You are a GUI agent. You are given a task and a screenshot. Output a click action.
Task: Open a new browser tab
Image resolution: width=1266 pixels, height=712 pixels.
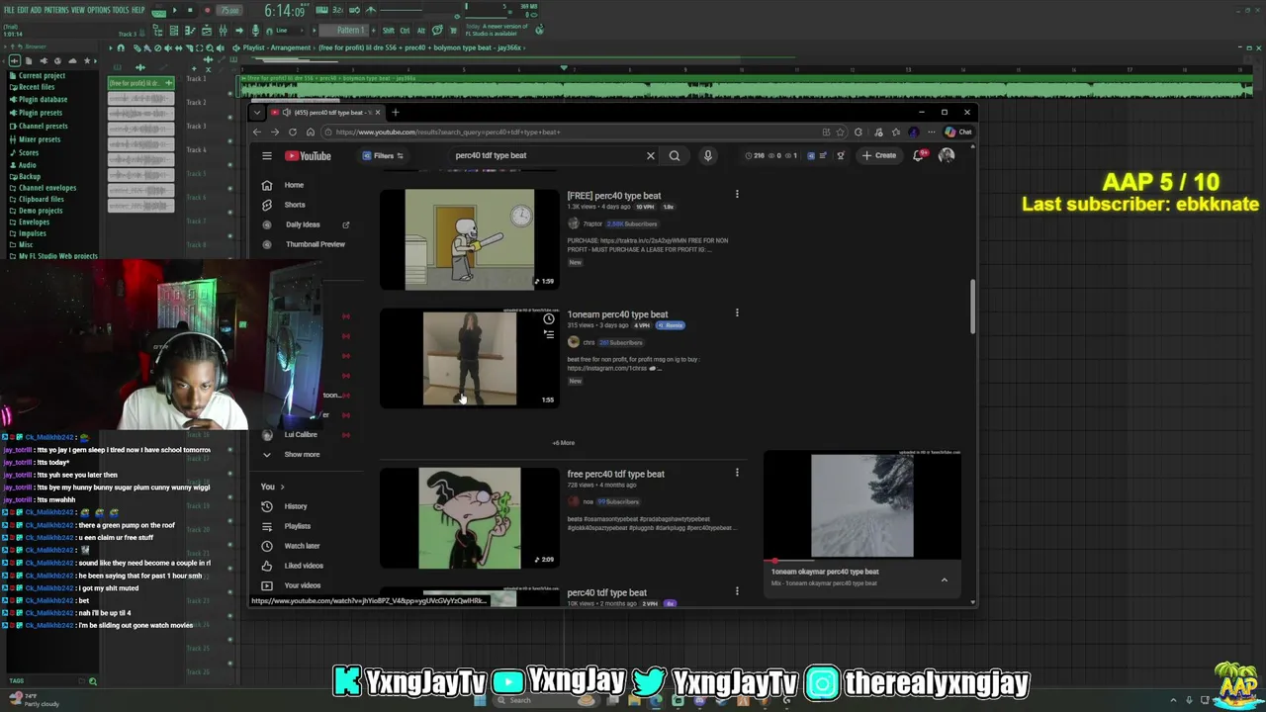click(395, 112)
